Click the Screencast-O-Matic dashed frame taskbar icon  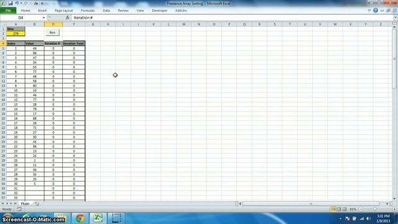click(x=116, y=218)
